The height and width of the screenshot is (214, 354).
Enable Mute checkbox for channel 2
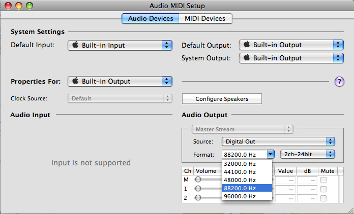[323, 197]
